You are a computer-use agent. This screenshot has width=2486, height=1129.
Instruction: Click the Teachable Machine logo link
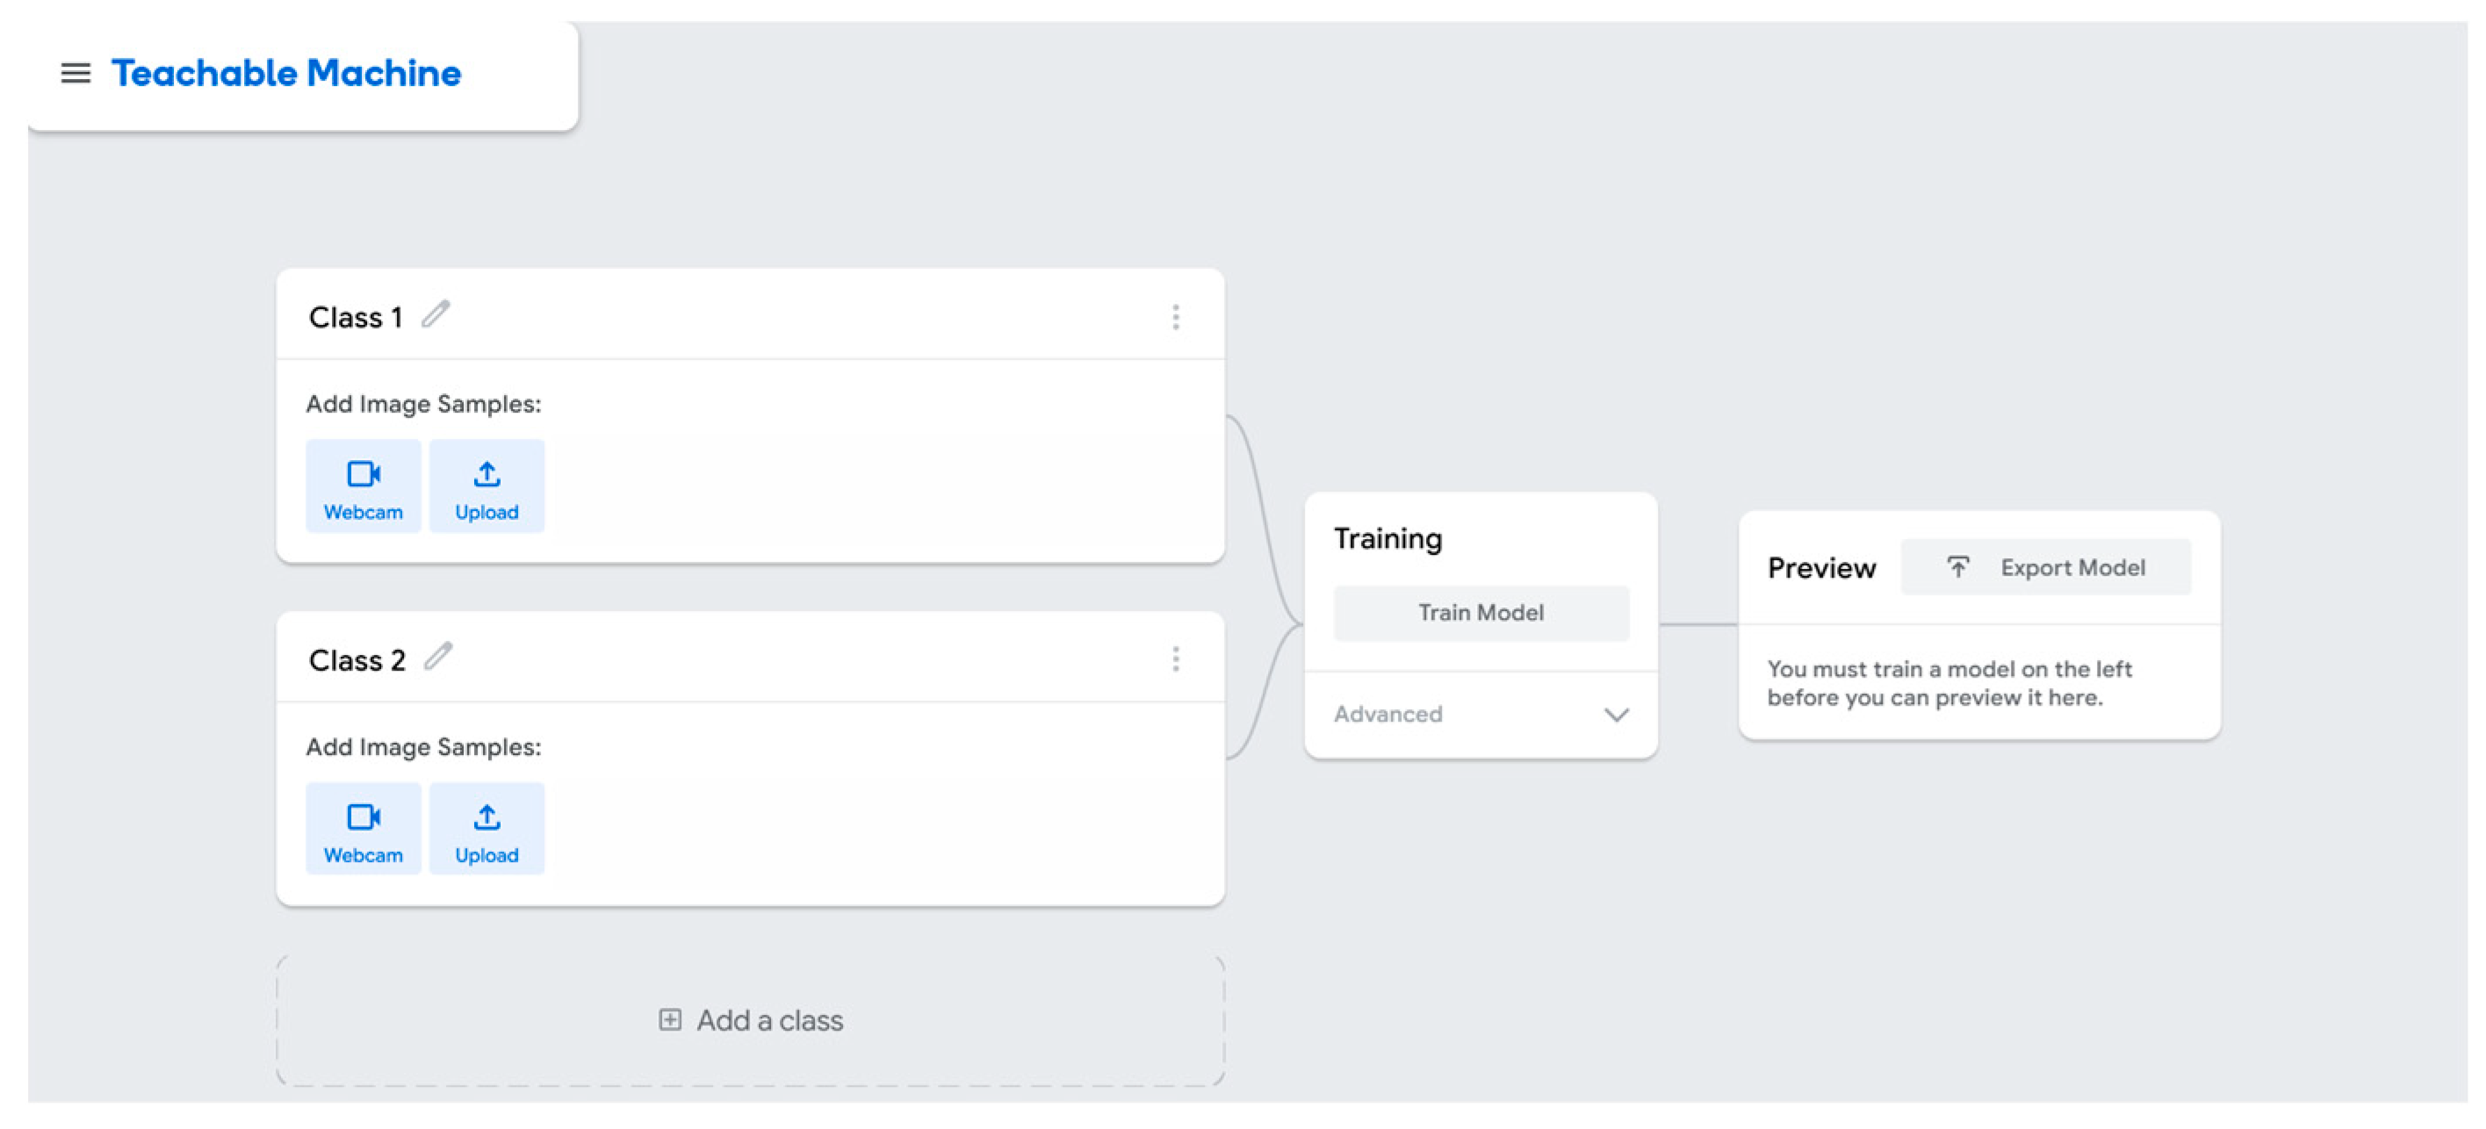tap(285, 74)
